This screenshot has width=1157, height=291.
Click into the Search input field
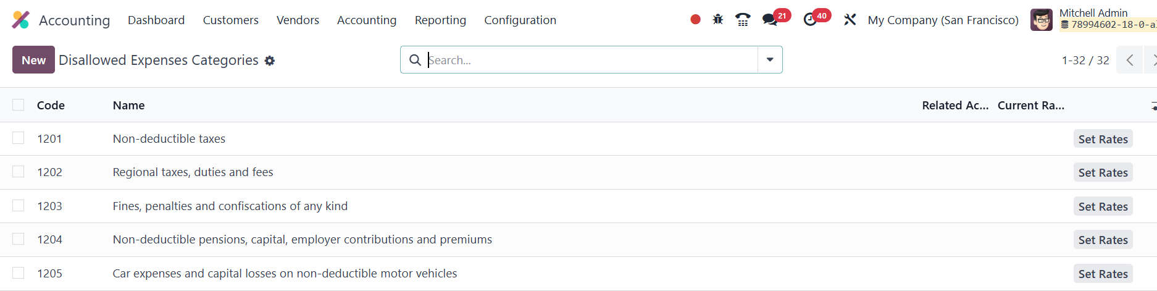click(587, 60)
